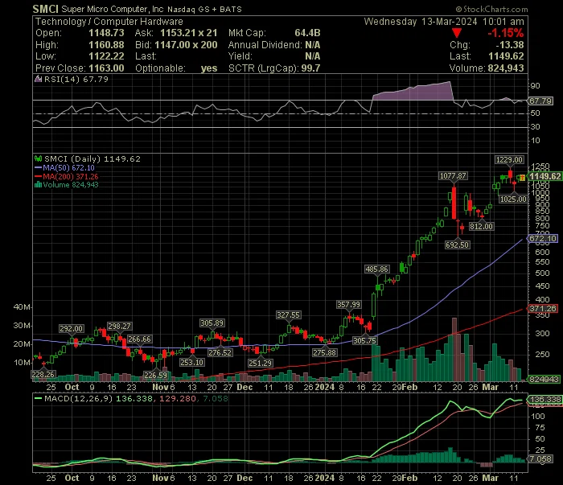Click the date Wednesday 13-Mar-2024
Image resolution: width=563 pixels, height=485 pixels.
[421, 22]
